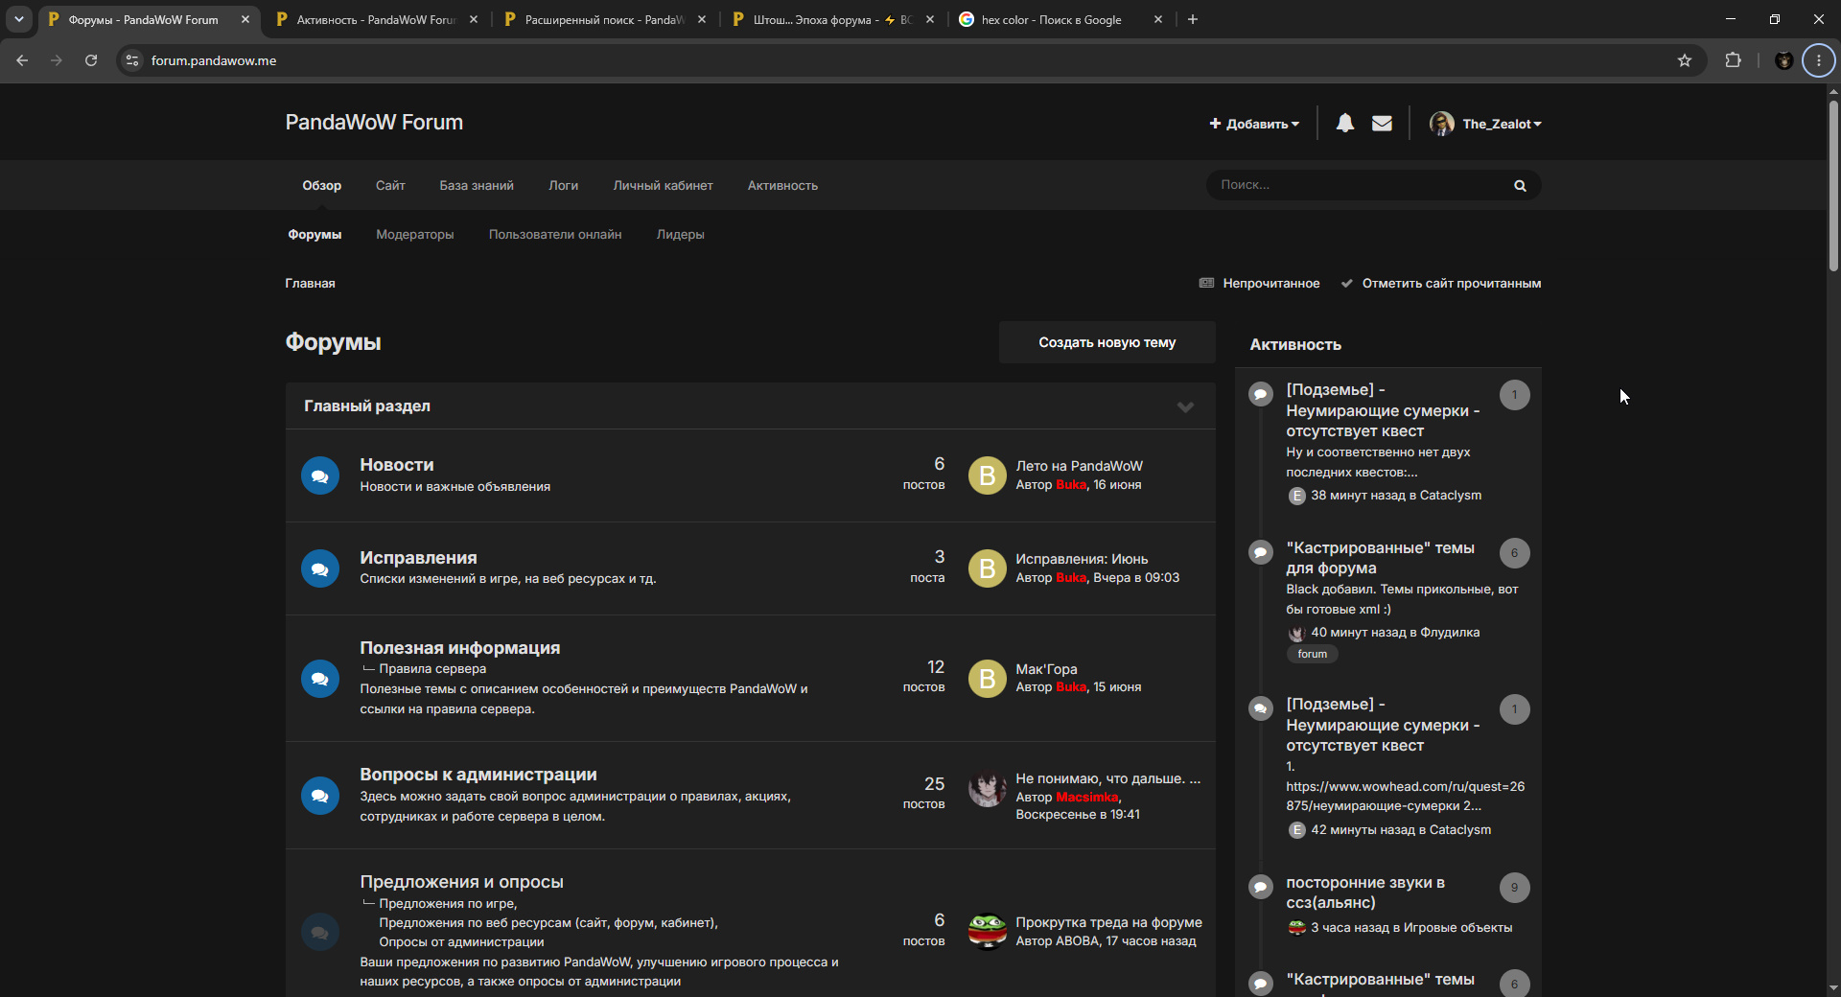Open Macsimka avatar in Вопросы row
The height and width of the screenshot is (997, 1841).
coord(987,789)
